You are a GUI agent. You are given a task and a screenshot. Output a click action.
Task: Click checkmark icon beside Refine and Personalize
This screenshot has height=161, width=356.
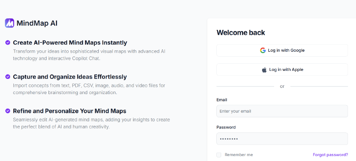pyautogui.click(x=8, y=111)
